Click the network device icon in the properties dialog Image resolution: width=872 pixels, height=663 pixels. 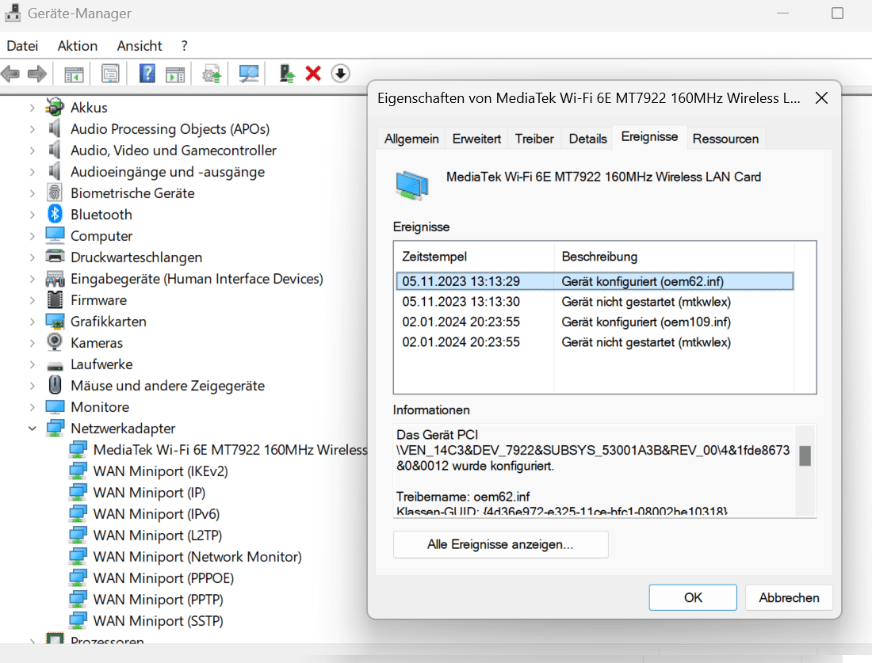coord(412,185)
